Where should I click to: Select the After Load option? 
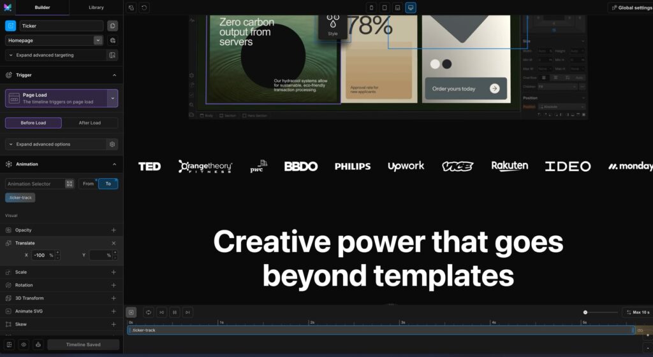coord(90,123)
